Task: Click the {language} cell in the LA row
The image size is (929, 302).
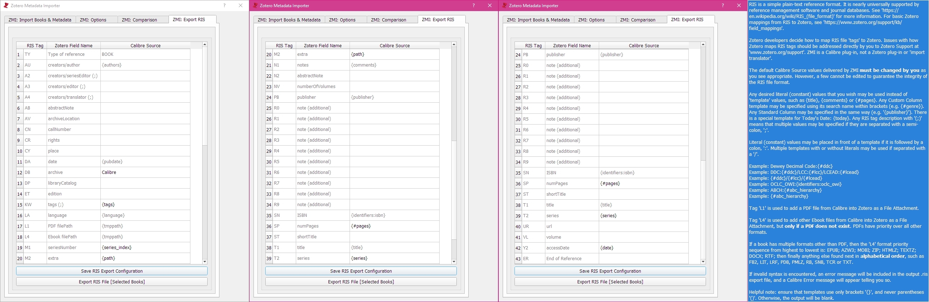Action: pos(145,215)
